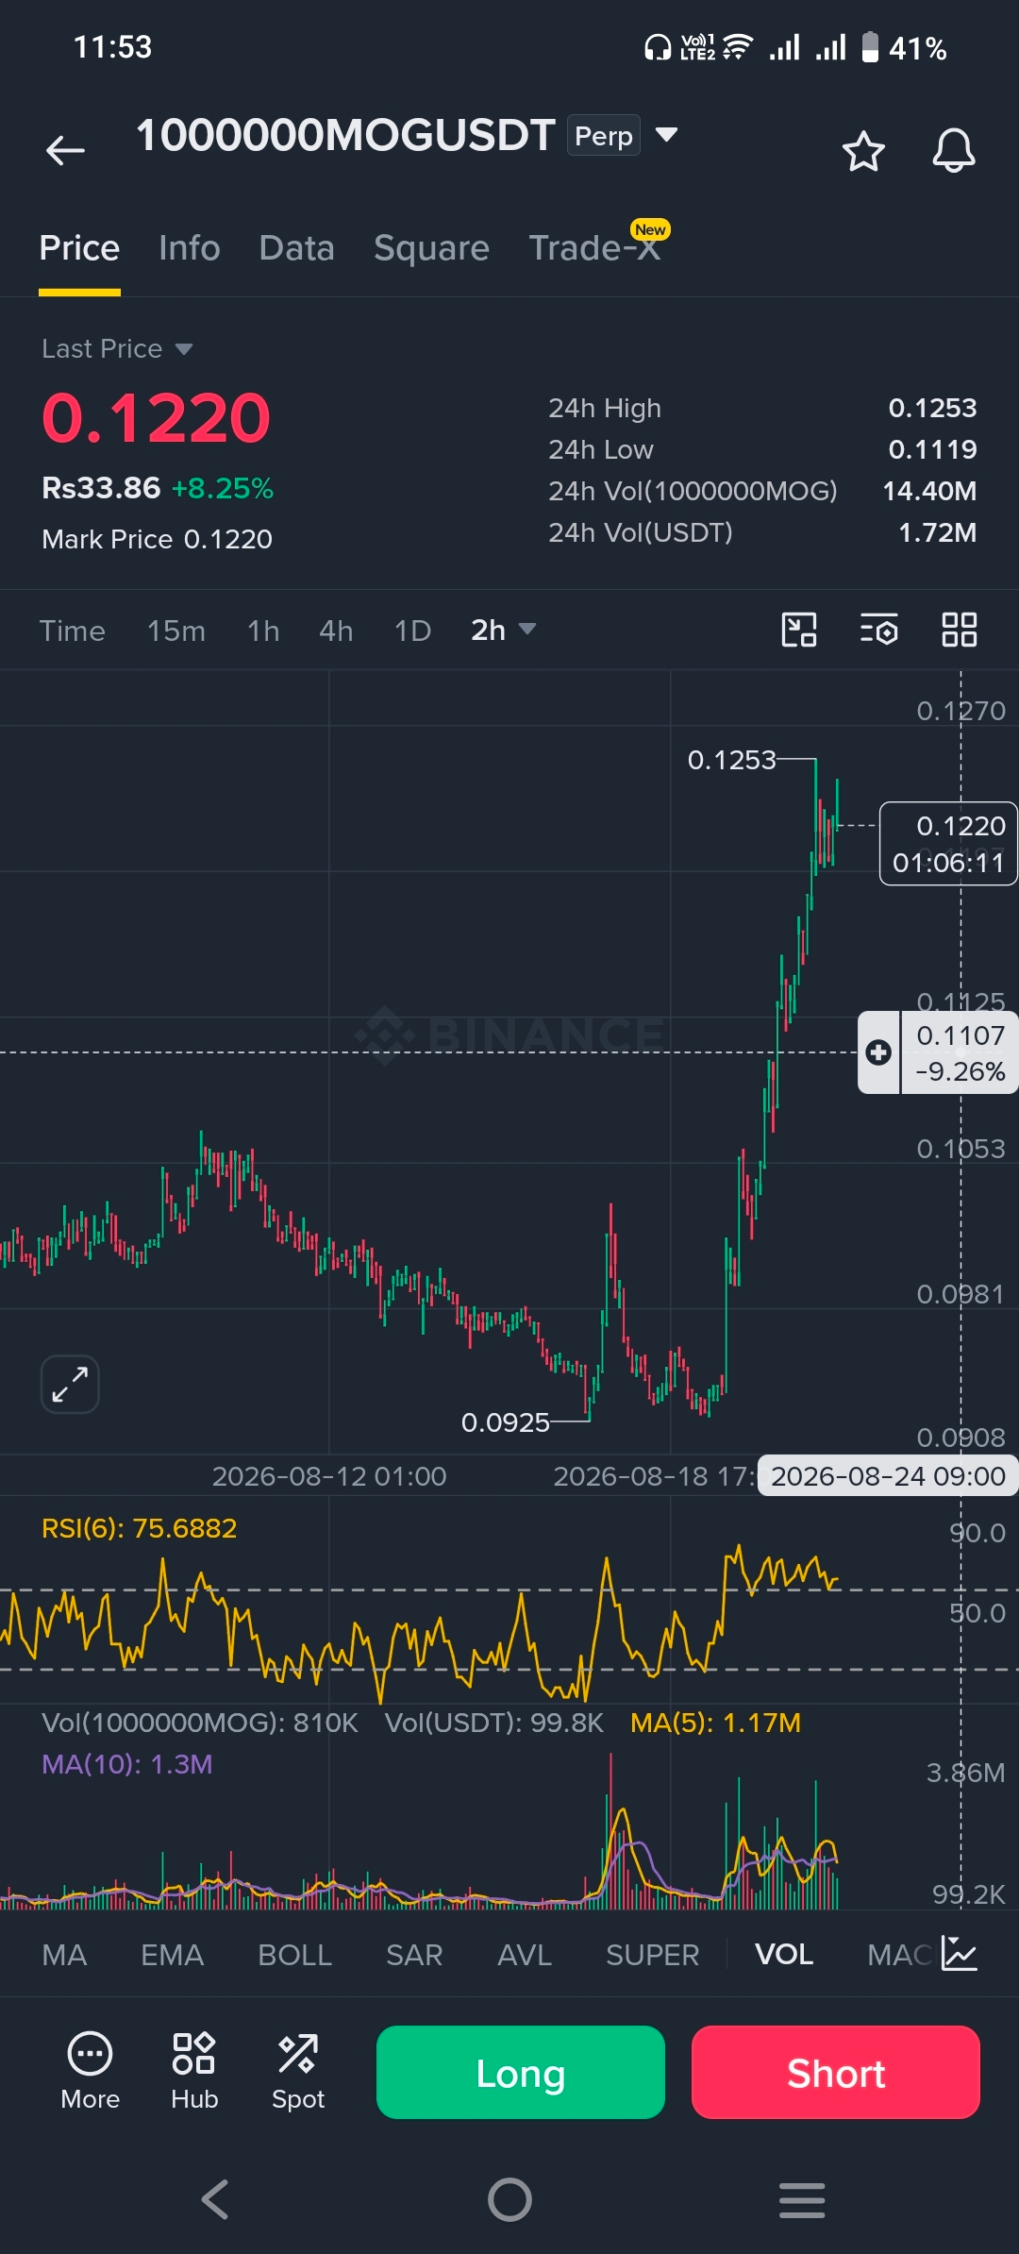Tap the MA(10): 1.3M label
1019x2254 pixels.
[127, 1764]
